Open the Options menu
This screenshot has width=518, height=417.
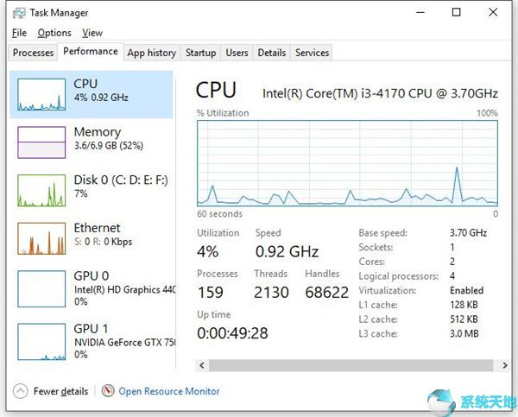(54, 33)
